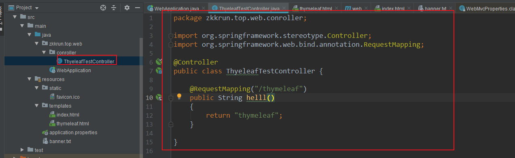The height and width of the screenshot is (158, 515).
Task: Collapse the main folder arrow
Action: (x=22, y=26)
